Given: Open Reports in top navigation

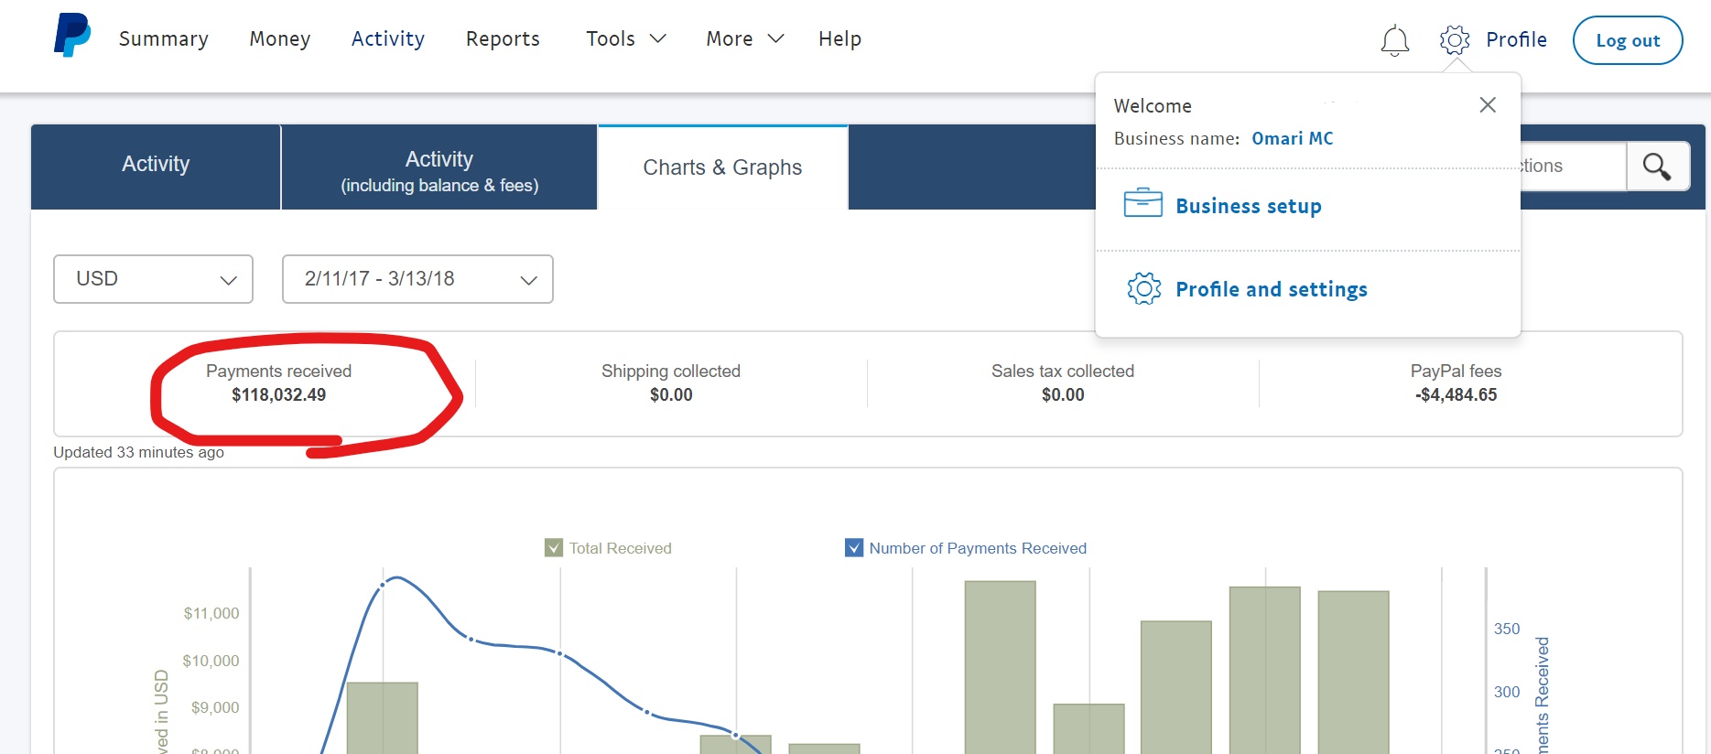Looking at the screenshot, I should 503,38.
